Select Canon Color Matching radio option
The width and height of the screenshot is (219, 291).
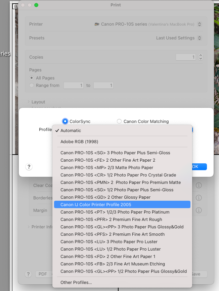coord(119,121)
